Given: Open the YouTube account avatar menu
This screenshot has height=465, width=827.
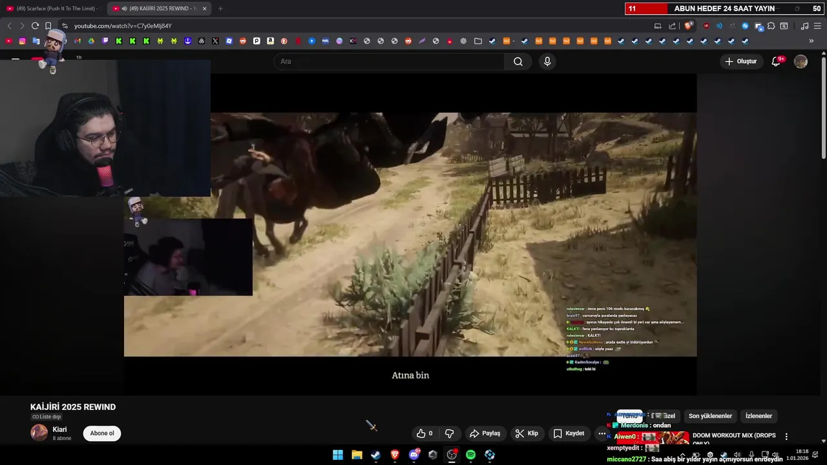Looking at the screenshot, I should [x=801, y=61].
